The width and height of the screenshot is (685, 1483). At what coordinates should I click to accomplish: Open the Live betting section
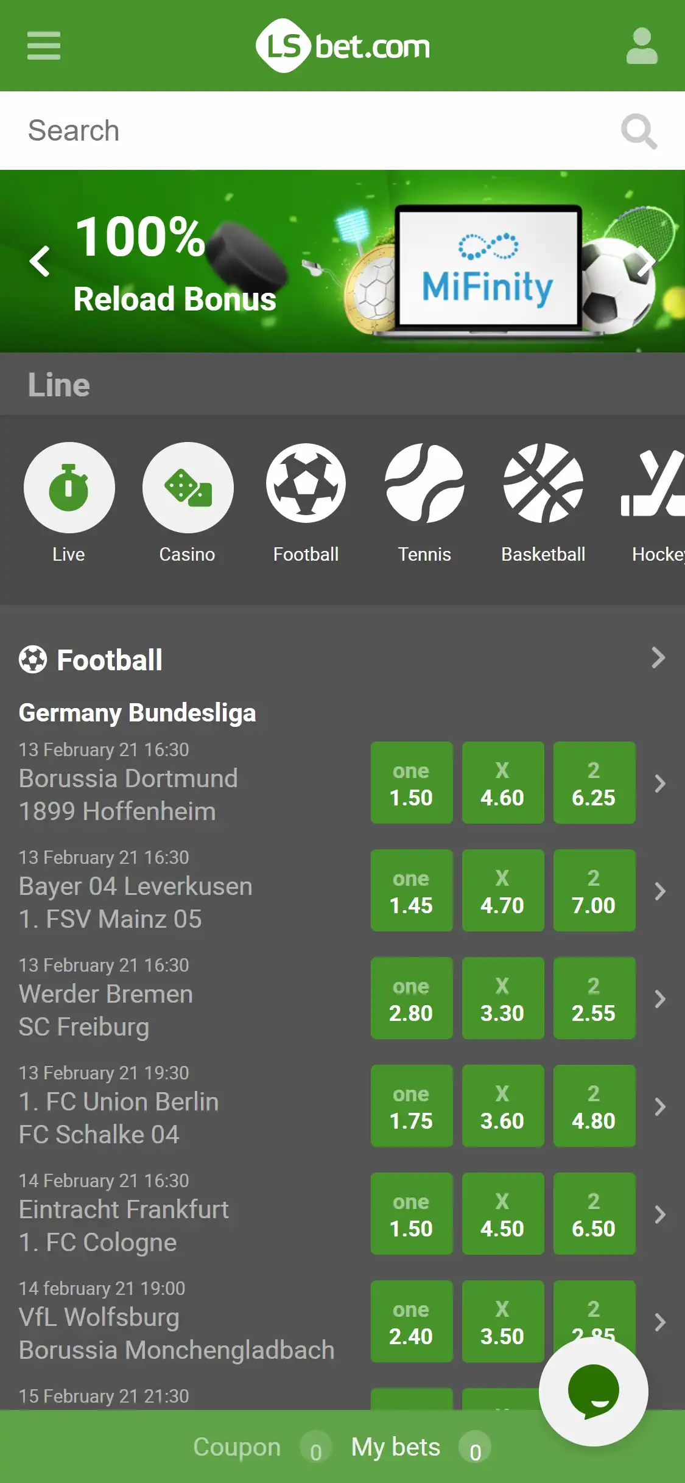[x=69, y=488]
